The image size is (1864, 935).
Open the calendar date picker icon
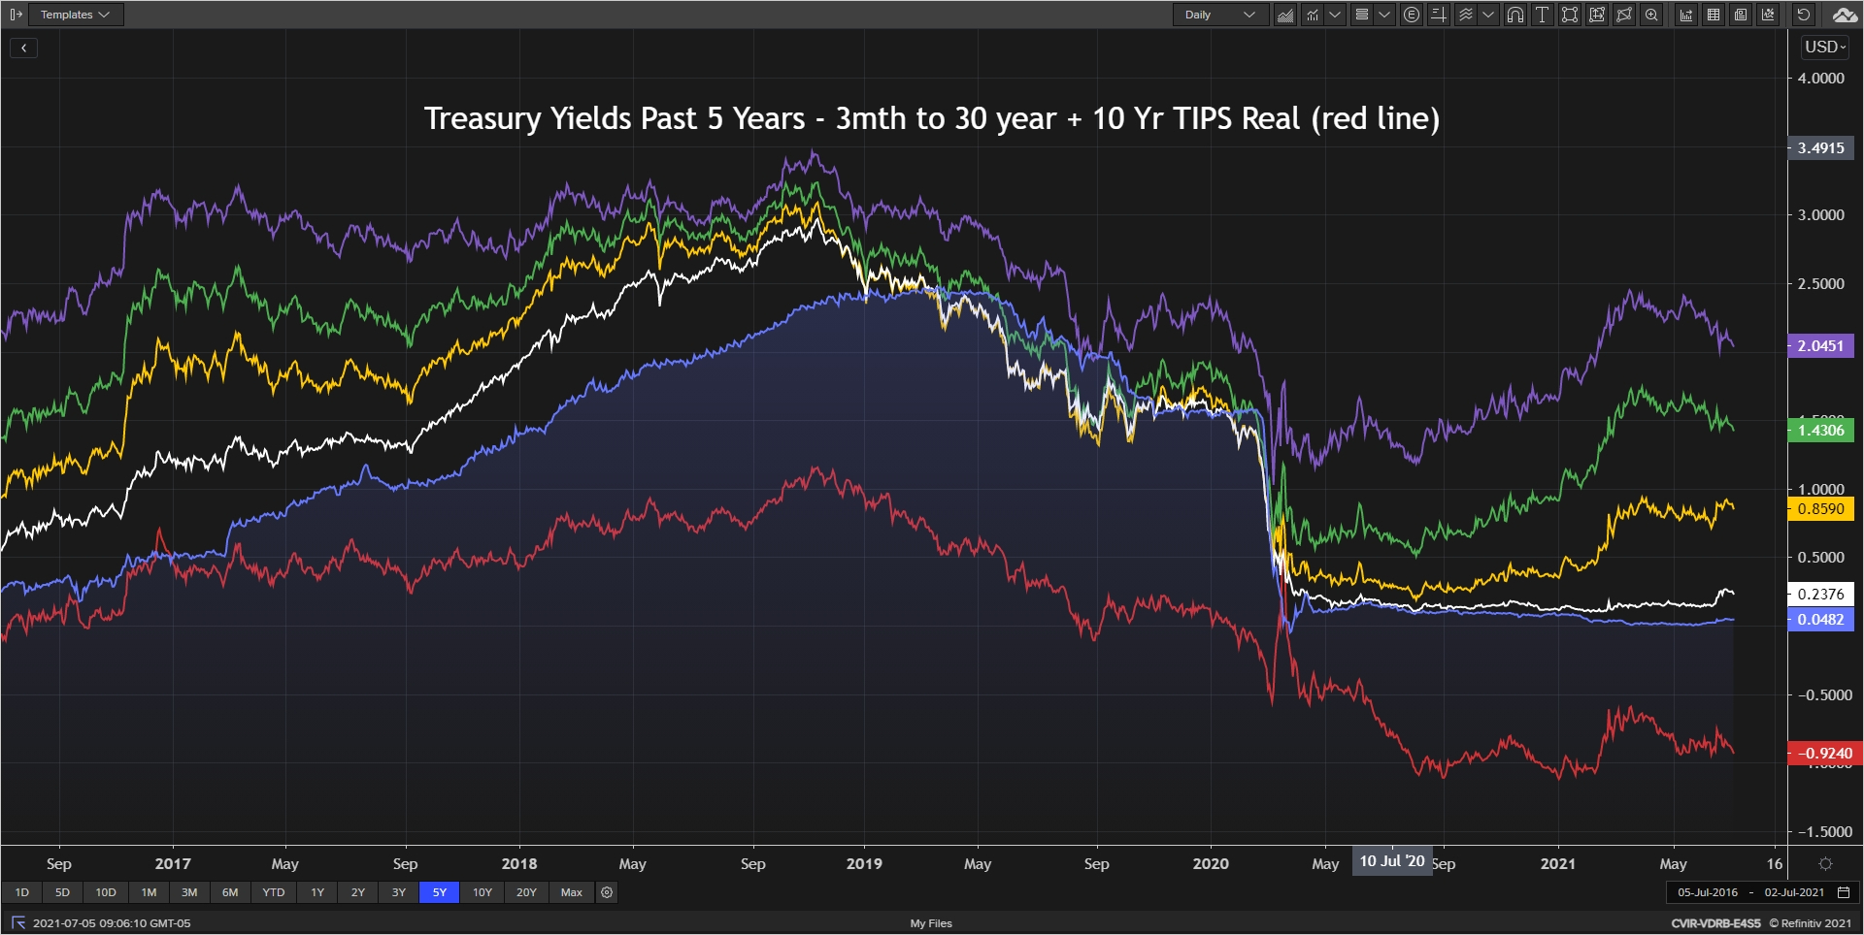[1844, 892]
